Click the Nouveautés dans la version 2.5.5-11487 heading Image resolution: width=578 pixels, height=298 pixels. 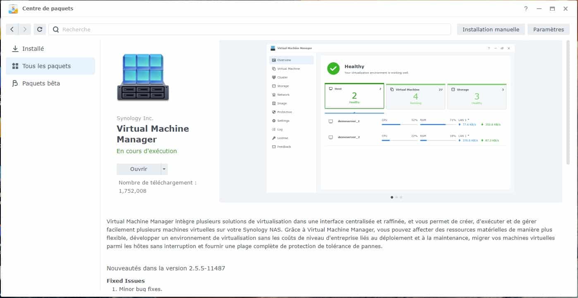point(166,268)
